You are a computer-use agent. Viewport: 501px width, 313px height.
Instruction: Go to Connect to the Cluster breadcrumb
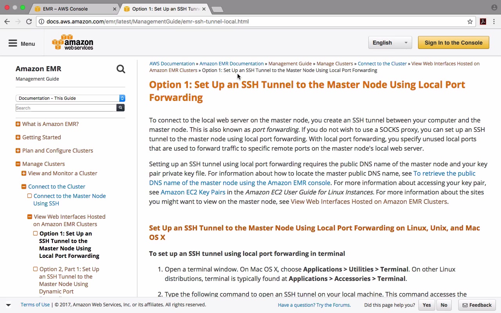[382, 63]
